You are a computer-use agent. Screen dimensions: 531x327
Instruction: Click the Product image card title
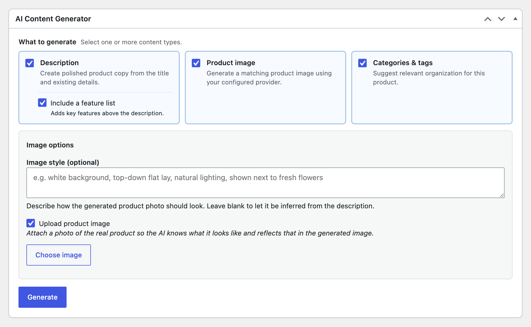(231, 63)
